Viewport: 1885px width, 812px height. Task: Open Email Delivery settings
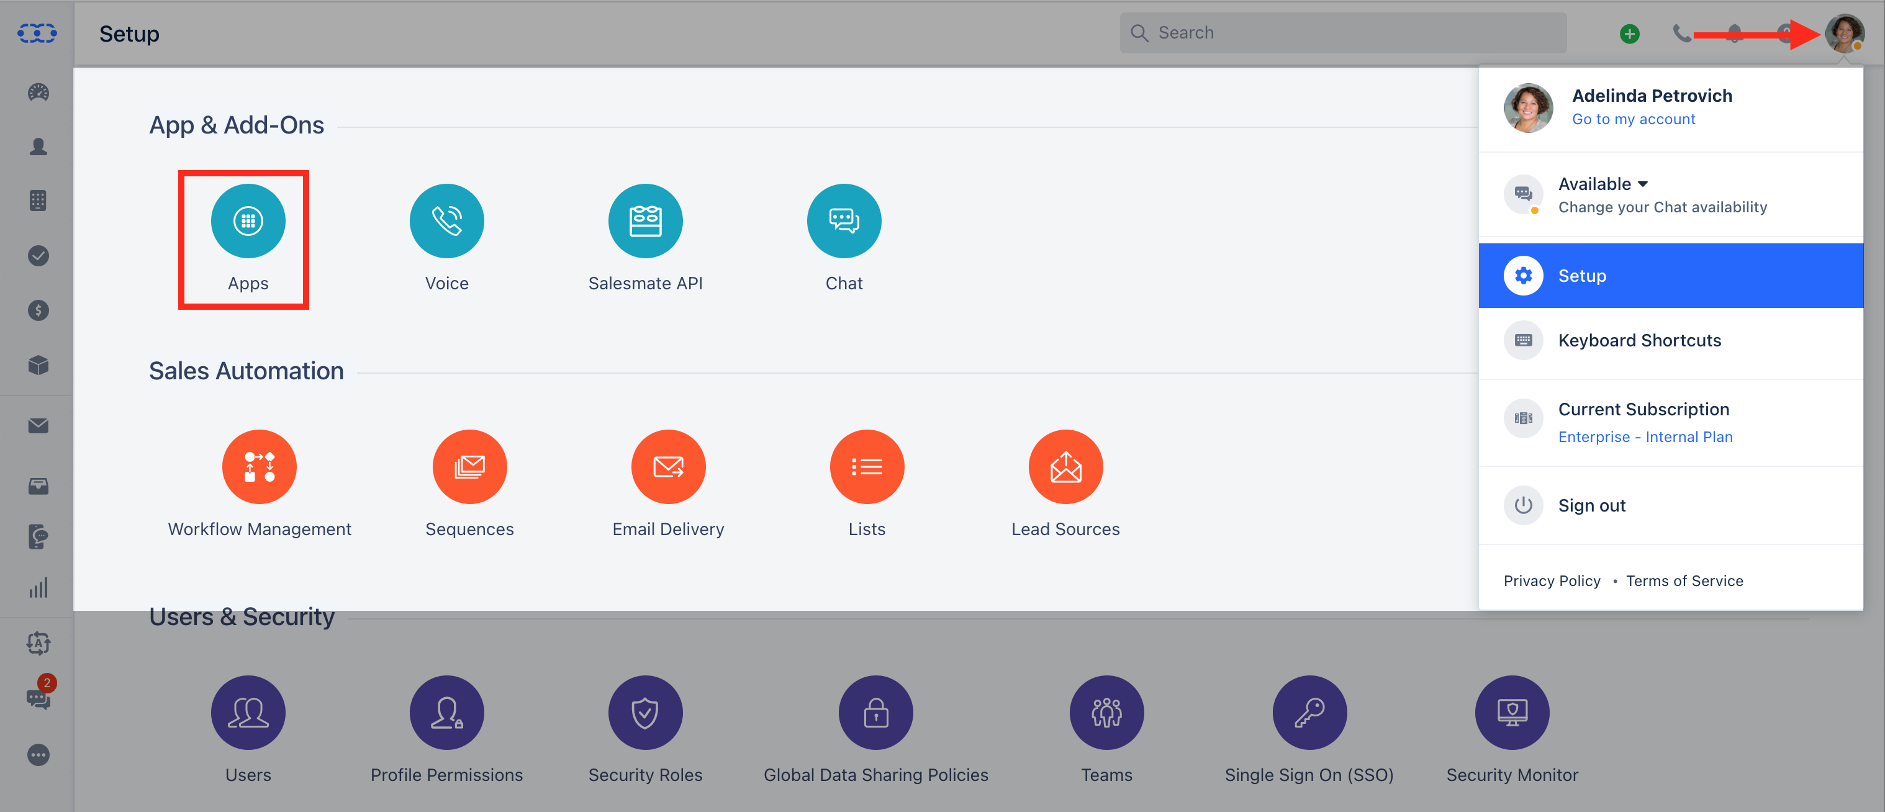pos(668,467)
